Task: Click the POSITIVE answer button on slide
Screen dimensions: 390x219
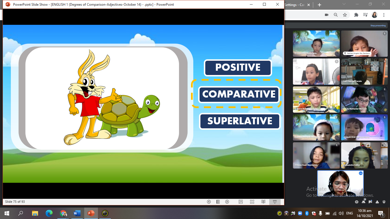Action: (x=238, y=68)
